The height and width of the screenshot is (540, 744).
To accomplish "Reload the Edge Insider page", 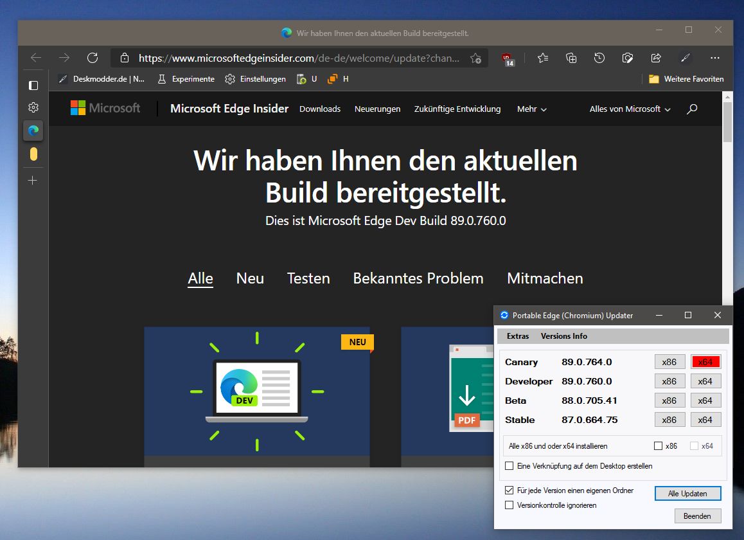I will (93, 58).
